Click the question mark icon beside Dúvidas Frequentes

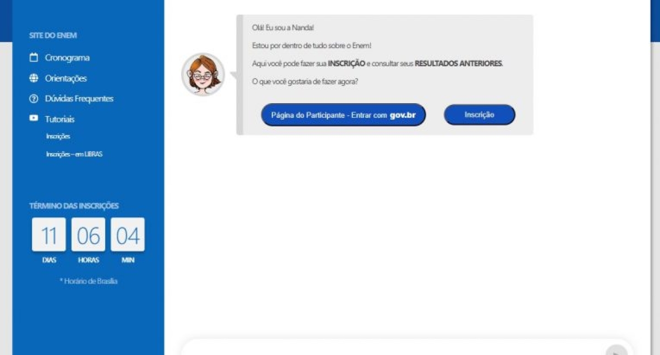[34, 99]
